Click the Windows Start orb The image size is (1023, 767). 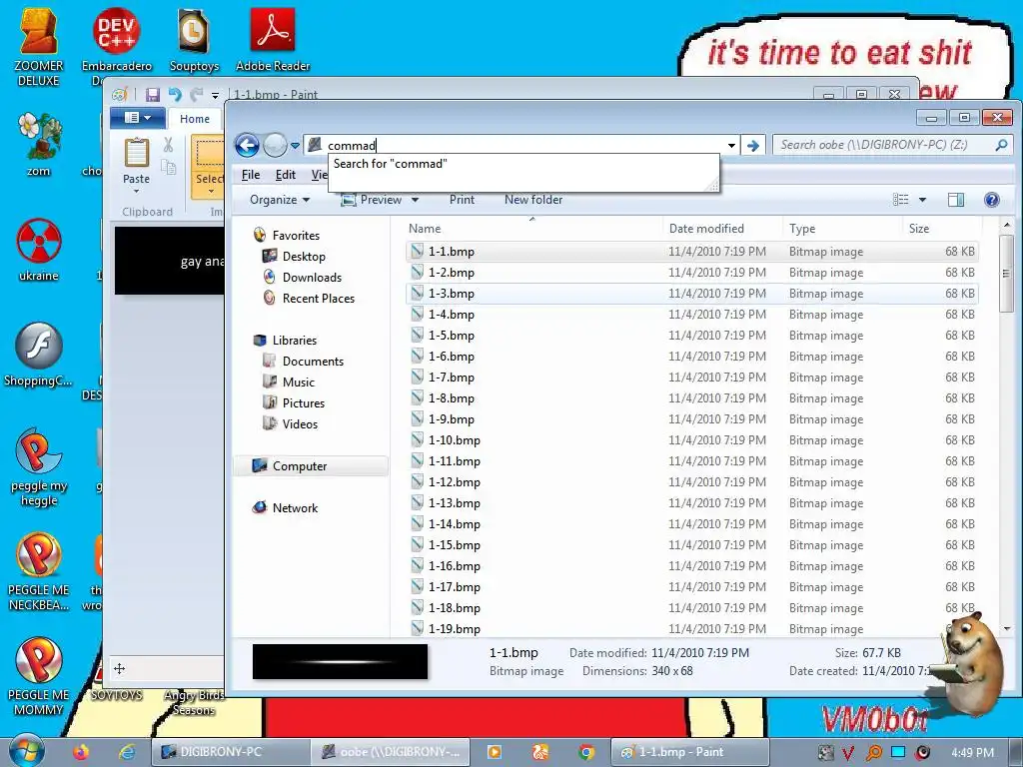tap(26, 751)
